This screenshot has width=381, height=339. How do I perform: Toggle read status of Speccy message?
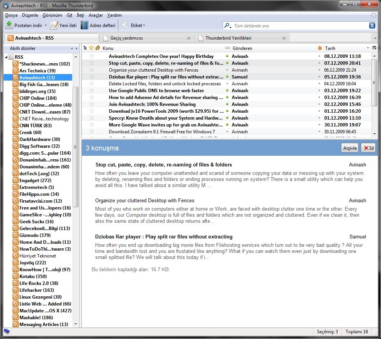pos(227,118)
